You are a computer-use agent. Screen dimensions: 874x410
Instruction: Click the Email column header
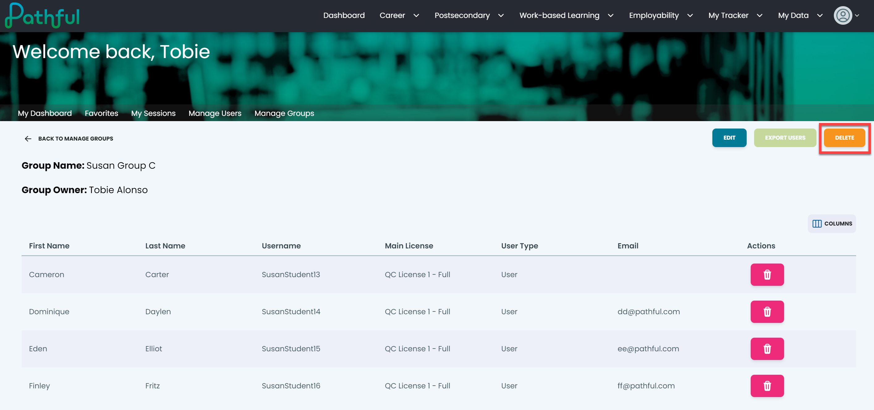point(628,246)
